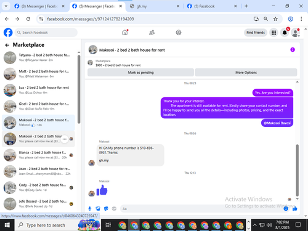The width and height of the screenshot is (308, 231).
Task: Close the gh.my browser tab
Action: [178, 6]
